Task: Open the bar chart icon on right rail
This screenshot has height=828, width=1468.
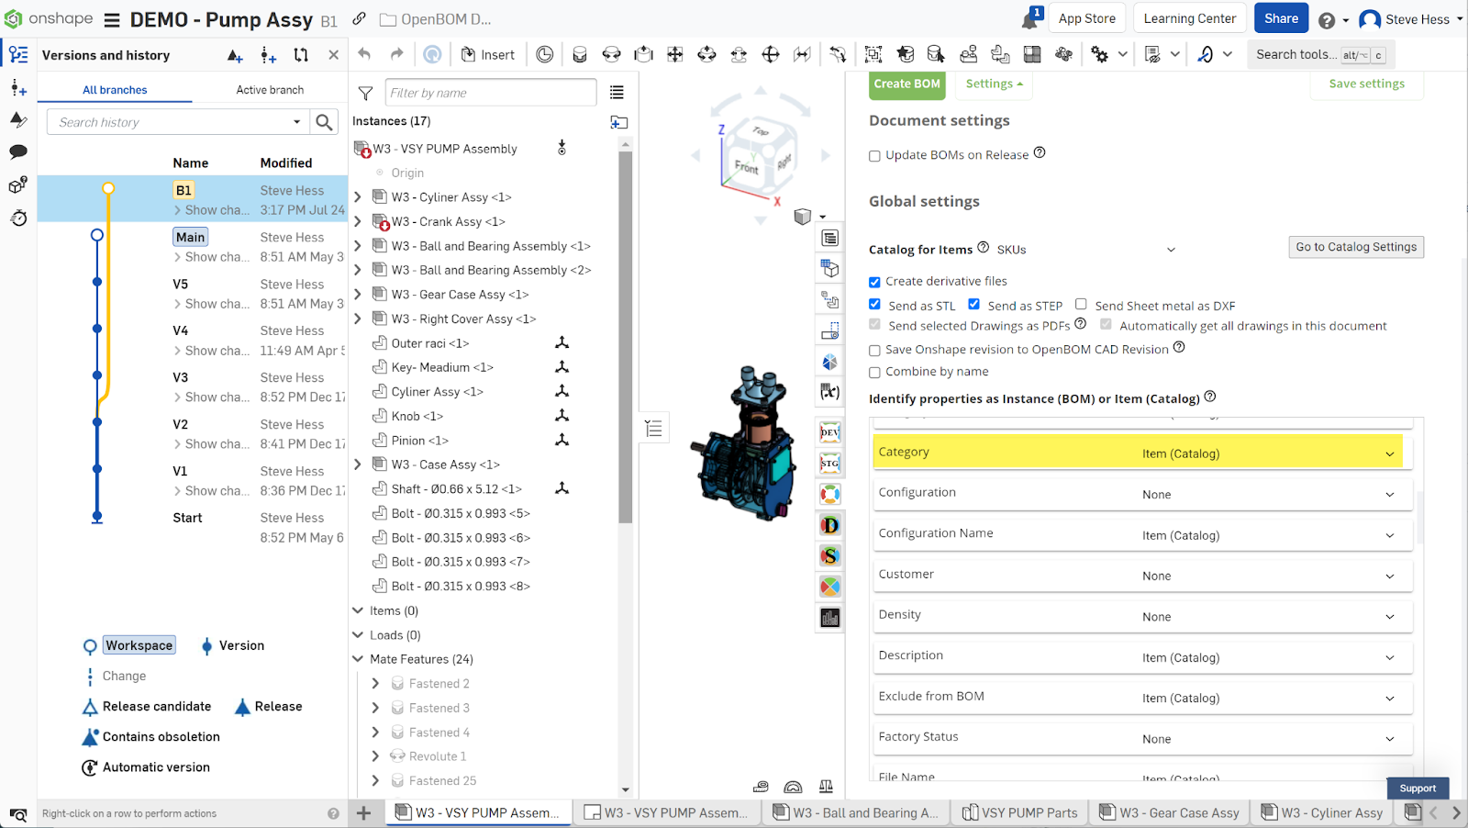Action: point(830,618)
